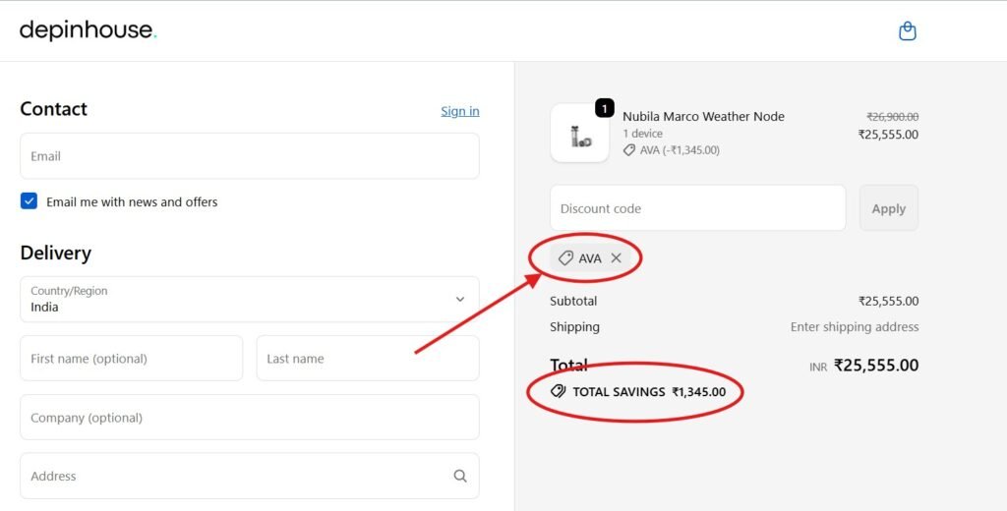Click the tag icon in AVA chip
This screenshot has height=511, width=1007.
[565, 258]
